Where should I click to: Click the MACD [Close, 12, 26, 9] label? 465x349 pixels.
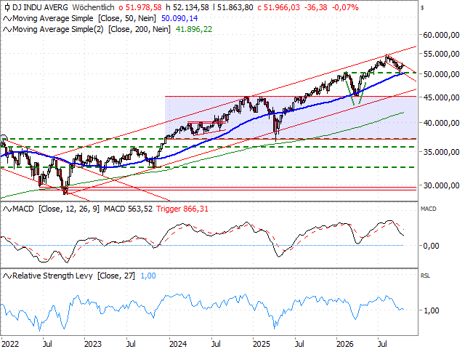click(x=56, y=209)
